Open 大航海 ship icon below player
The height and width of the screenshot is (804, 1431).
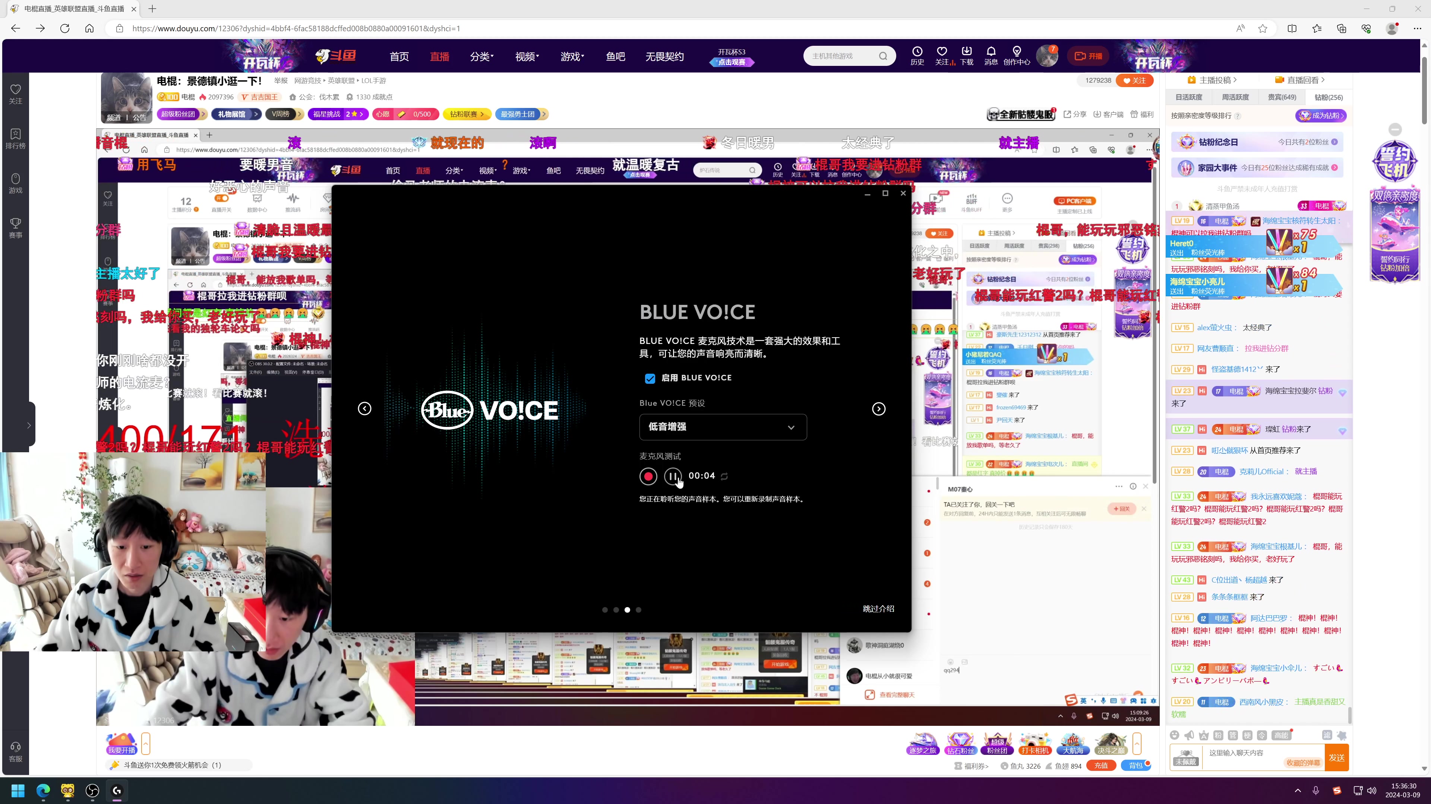[x=1073, y=744]
